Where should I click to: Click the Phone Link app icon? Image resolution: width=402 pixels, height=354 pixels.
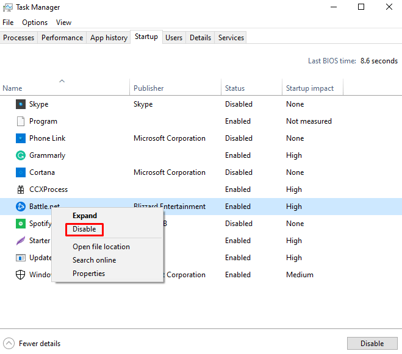[21, 138]
